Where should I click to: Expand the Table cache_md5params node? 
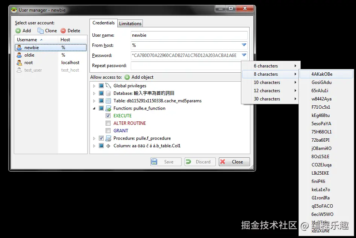94,101
